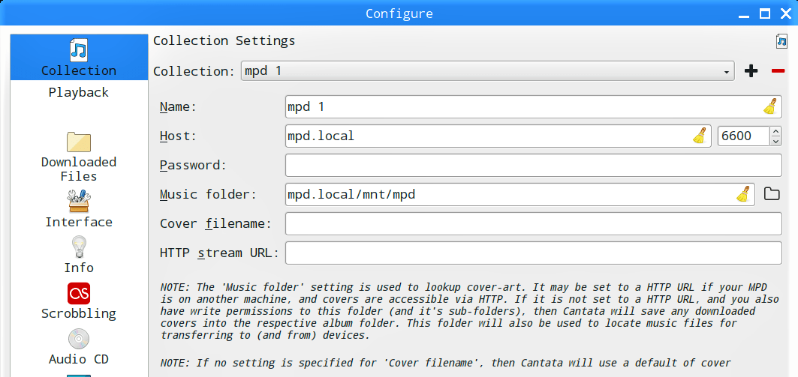Open the Collection settings page
Screen dimensions: 798x377
click(x=79, y=58)
